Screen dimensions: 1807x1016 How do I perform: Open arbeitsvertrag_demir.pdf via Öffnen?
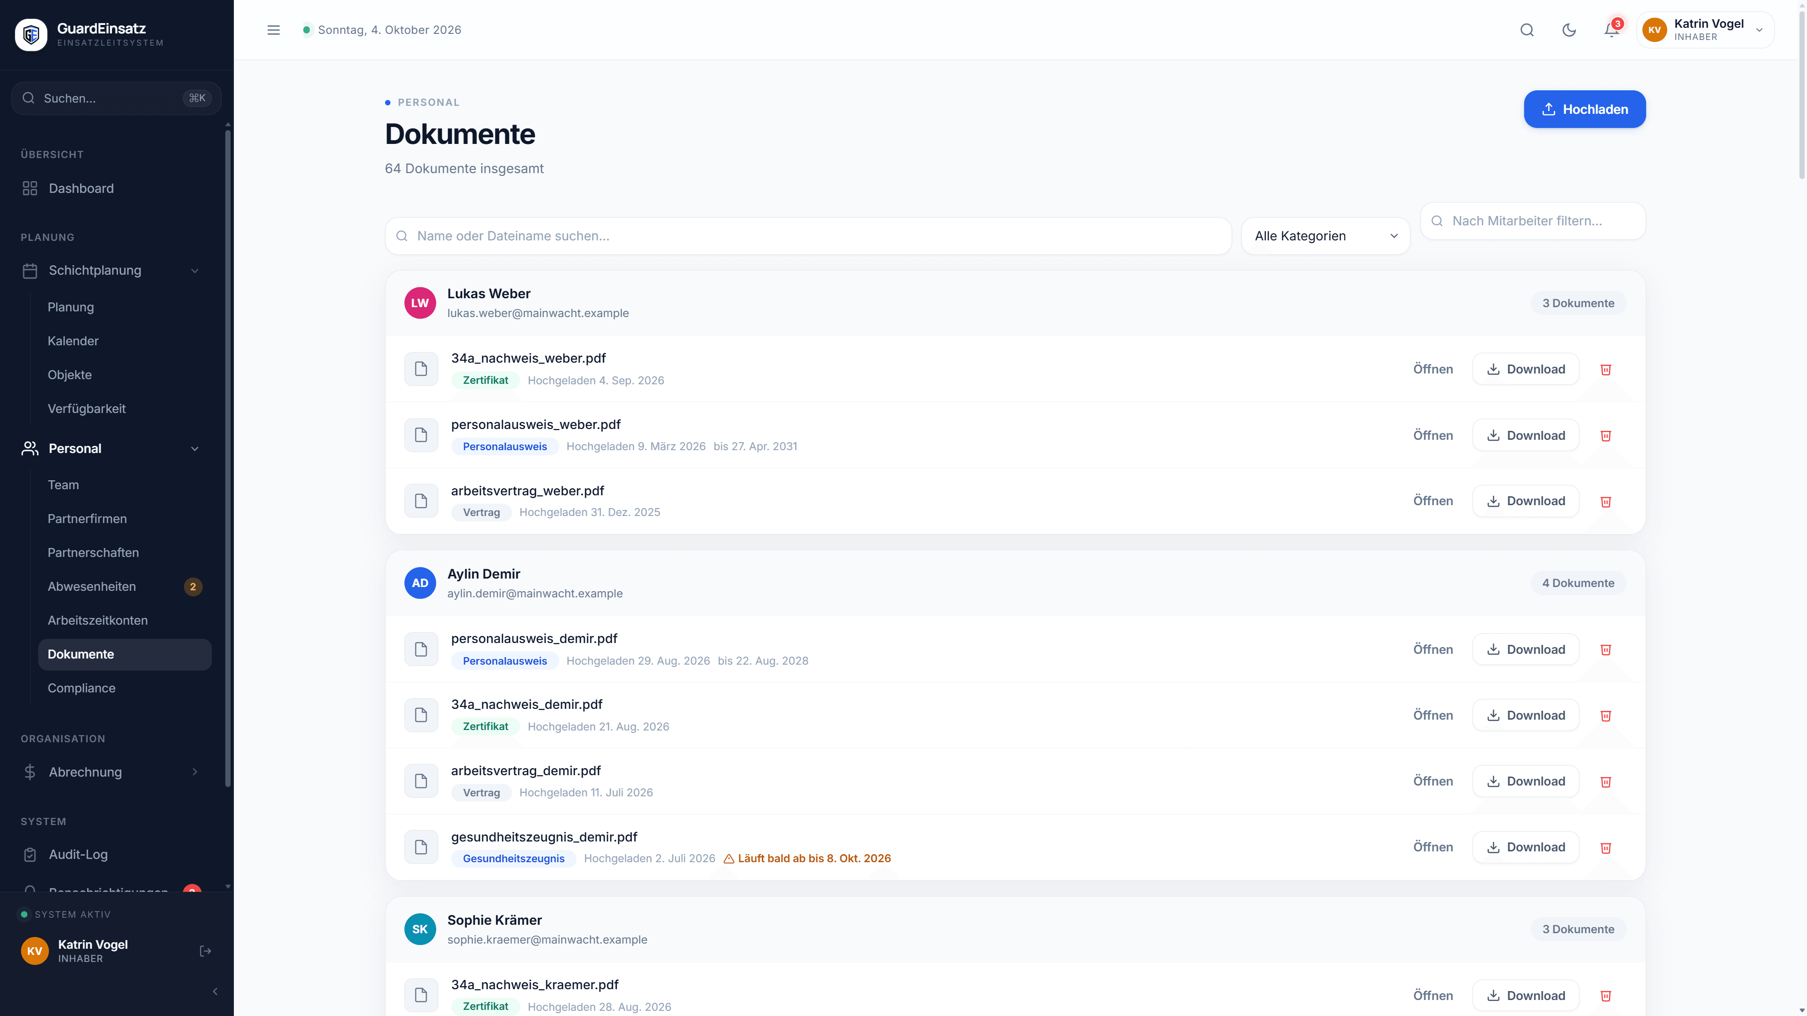pos(1433,781)
